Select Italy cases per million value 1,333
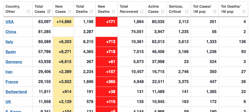Image resolution: width=251 pixels, height=112 pixels. pyautogui.click(x=212, y=42)
